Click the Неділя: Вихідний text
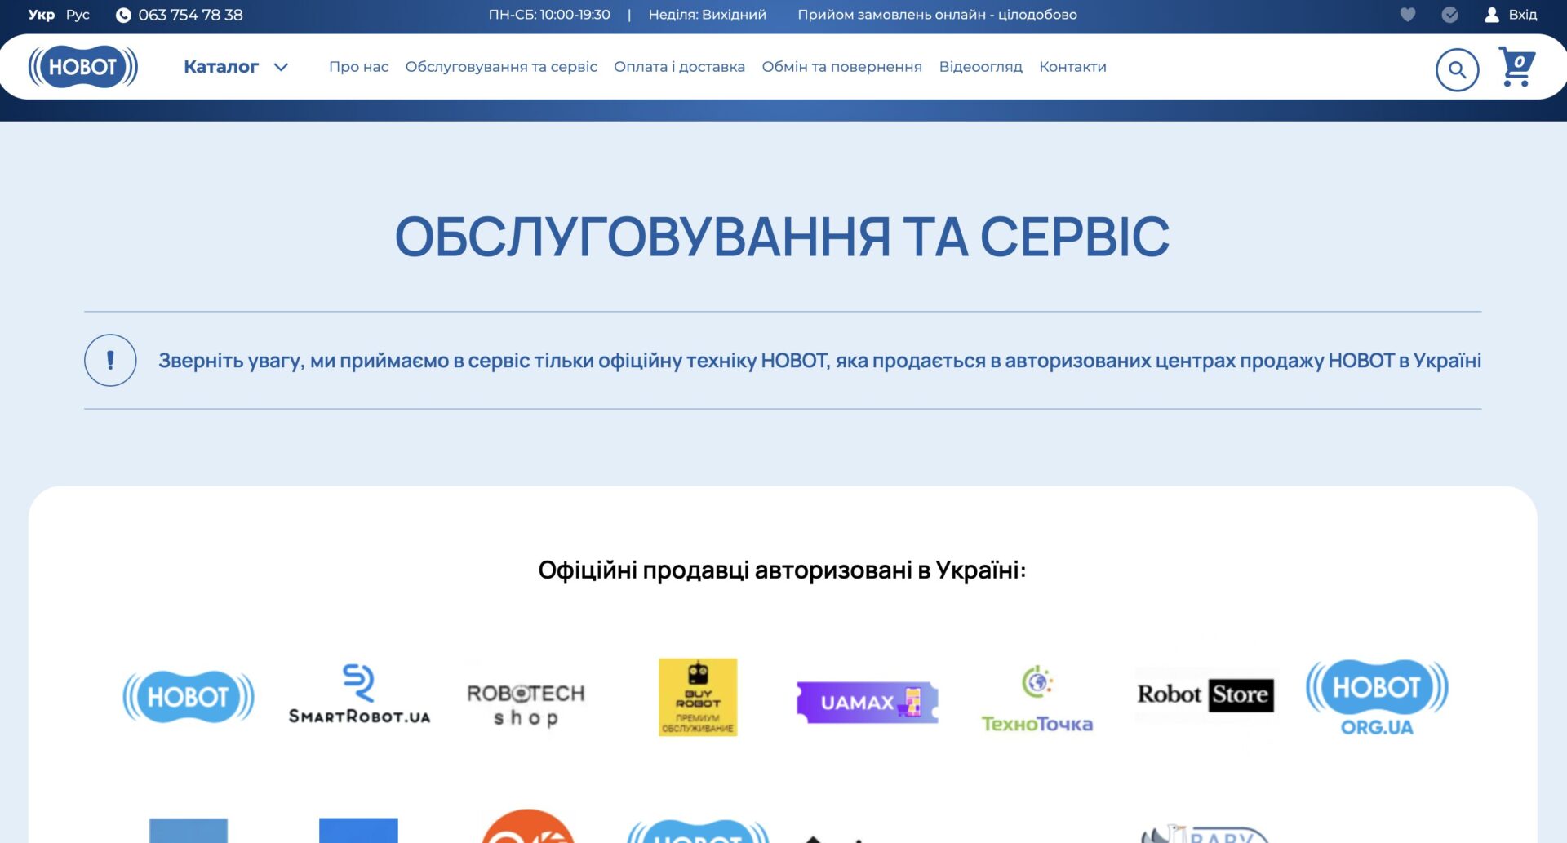 click(x=707, y=15)
